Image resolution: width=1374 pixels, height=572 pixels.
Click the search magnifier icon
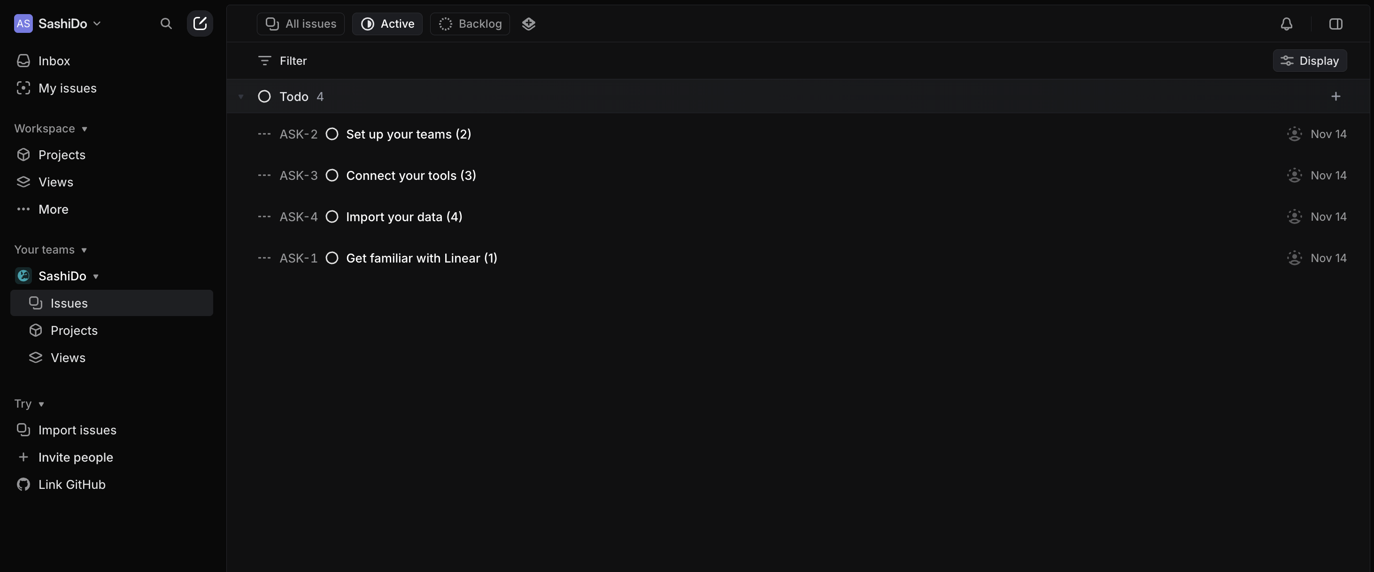coord(166,23)
